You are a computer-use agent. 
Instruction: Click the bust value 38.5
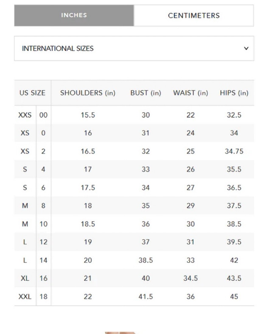click(146, 260)
